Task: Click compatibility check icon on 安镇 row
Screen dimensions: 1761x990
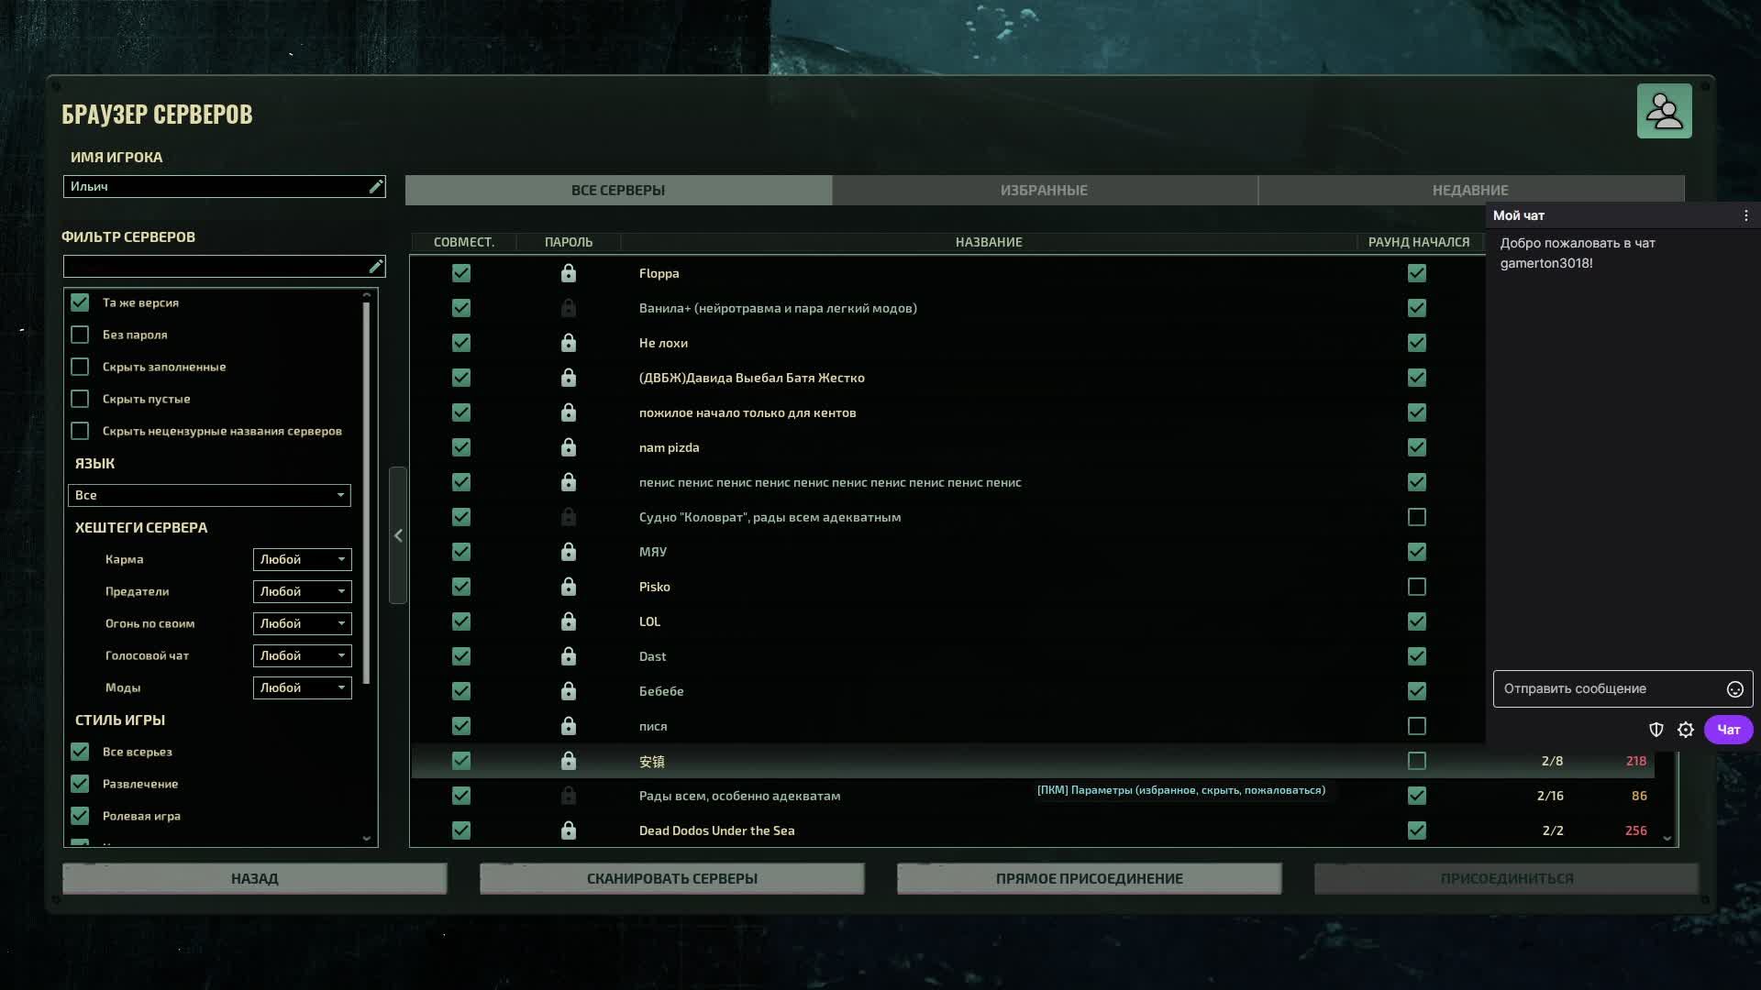Action: [x=461, y=761]
